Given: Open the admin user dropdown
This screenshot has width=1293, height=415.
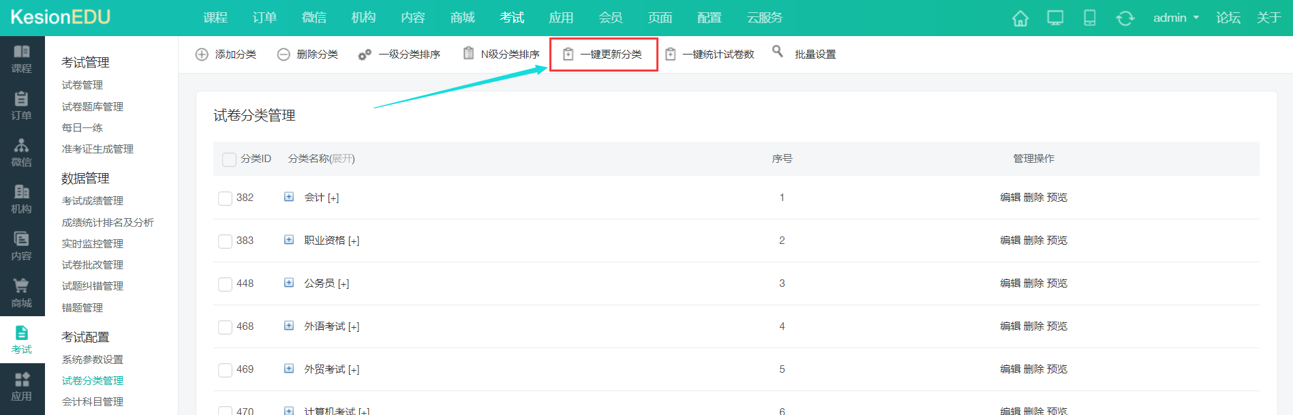Looking at the screenshot, I should 1176,18.
